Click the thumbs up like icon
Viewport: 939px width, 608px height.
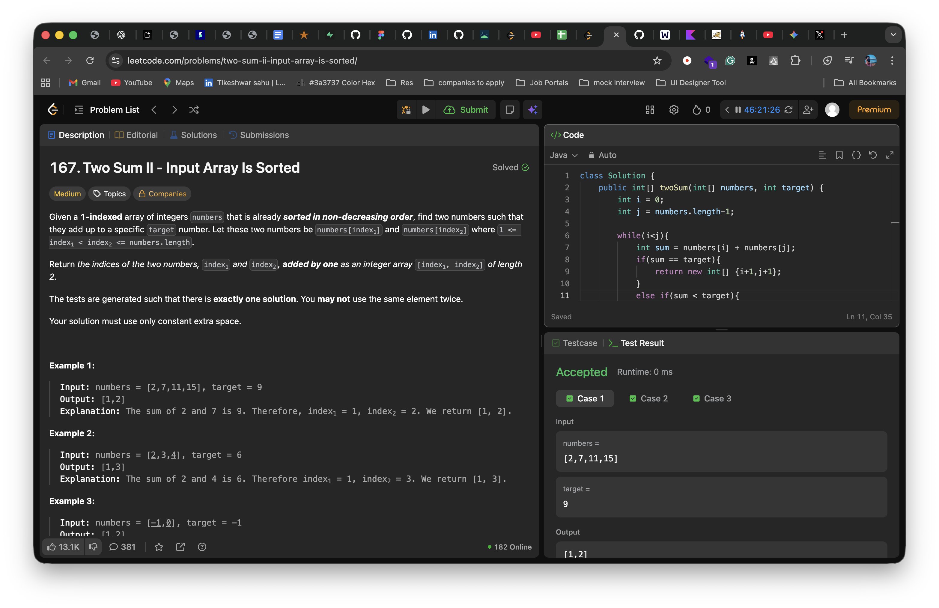pyautogui.click(x=52, y=547)
